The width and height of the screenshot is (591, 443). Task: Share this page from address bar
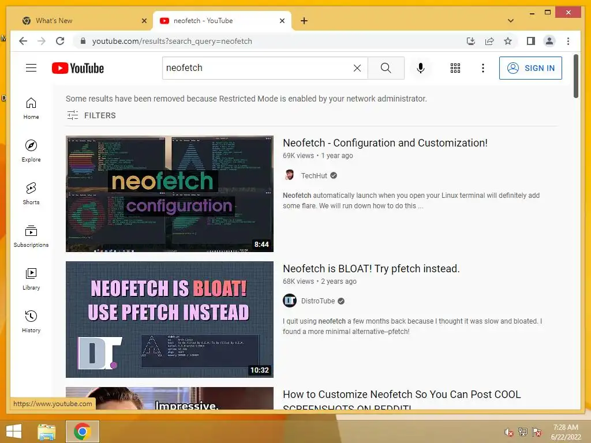[x=489, y=41]
